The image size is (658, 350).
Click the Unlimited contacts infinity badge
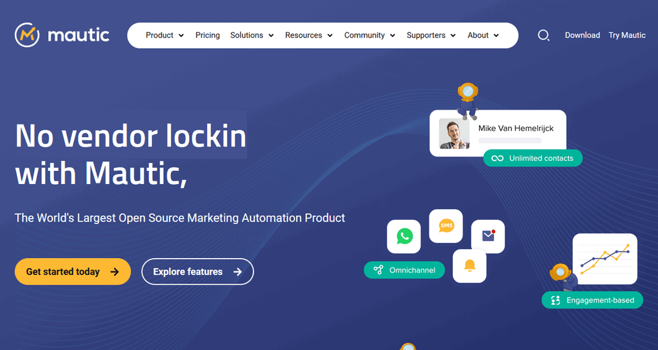[533, 158]
